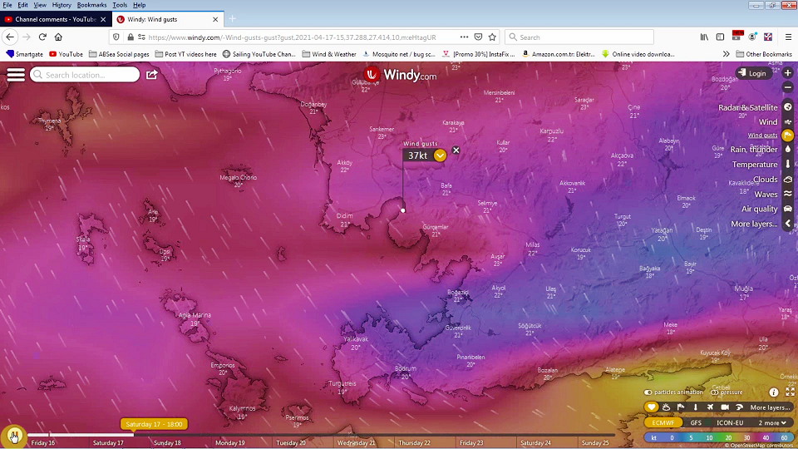Click wind flag icon in bottom bar
The width and height of the screenshot is (798, 449).
tap(681, 407)
